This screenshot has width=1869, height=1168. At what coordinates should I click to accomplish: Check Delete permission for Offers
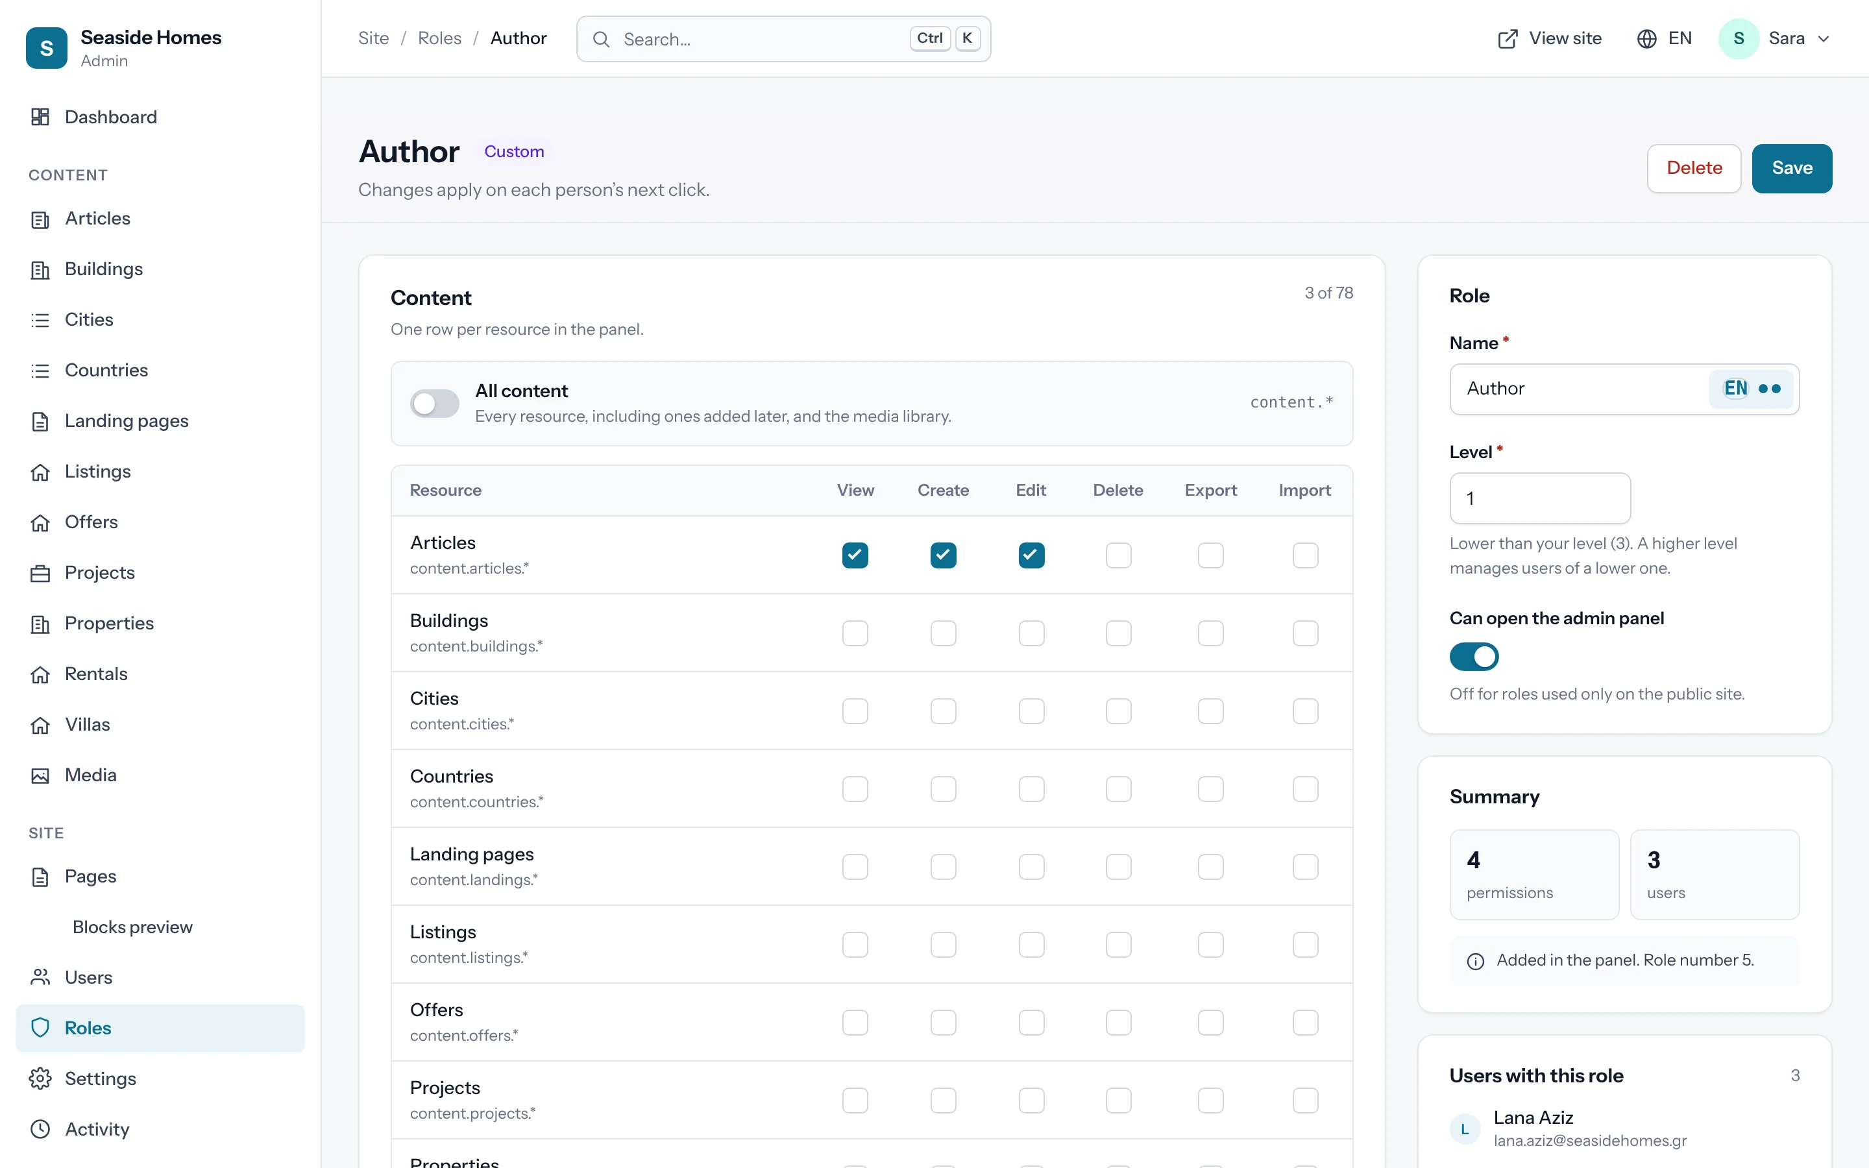pos(1118,1022)
